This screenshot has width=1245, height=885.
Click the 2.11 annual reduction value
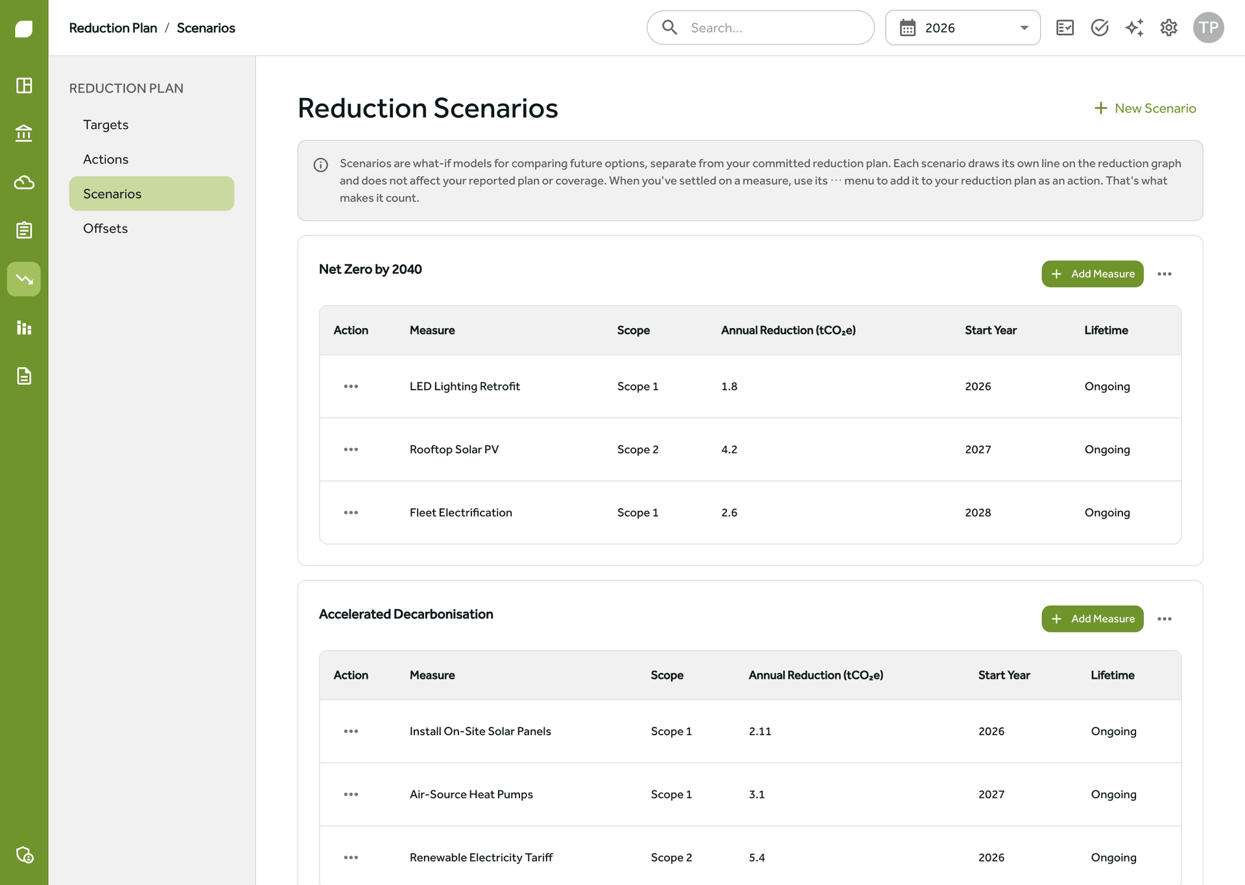(x=760, y=731)
